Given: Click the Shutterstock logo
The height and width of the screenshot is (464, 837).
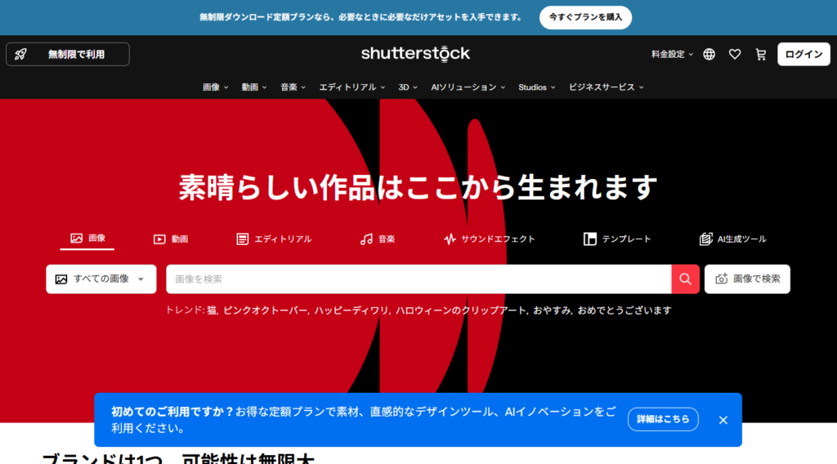Looking at the screenshot, I should click(x=416, y=54).
